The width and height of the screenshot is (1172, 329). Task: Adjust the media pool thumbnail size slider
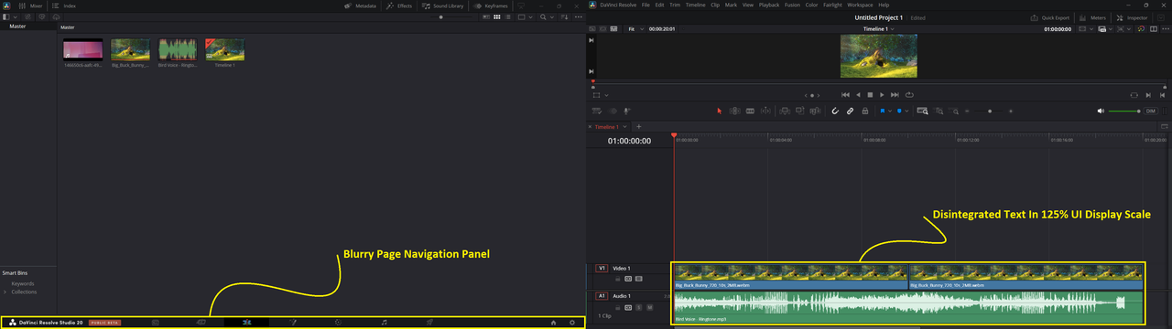point(452,16)
